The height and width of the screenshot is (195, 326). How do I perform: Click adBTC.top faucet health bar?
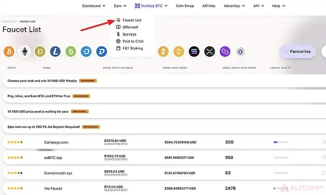pyautogui.click(x=281, y=158)
